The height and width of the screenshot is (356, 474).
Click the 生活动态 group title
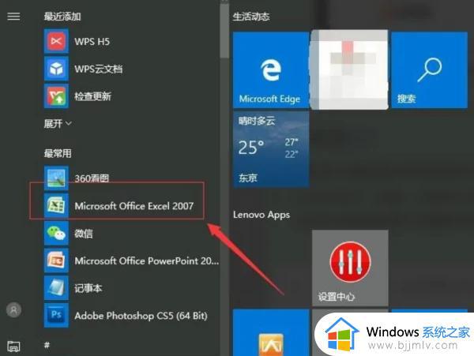point(251,17)
